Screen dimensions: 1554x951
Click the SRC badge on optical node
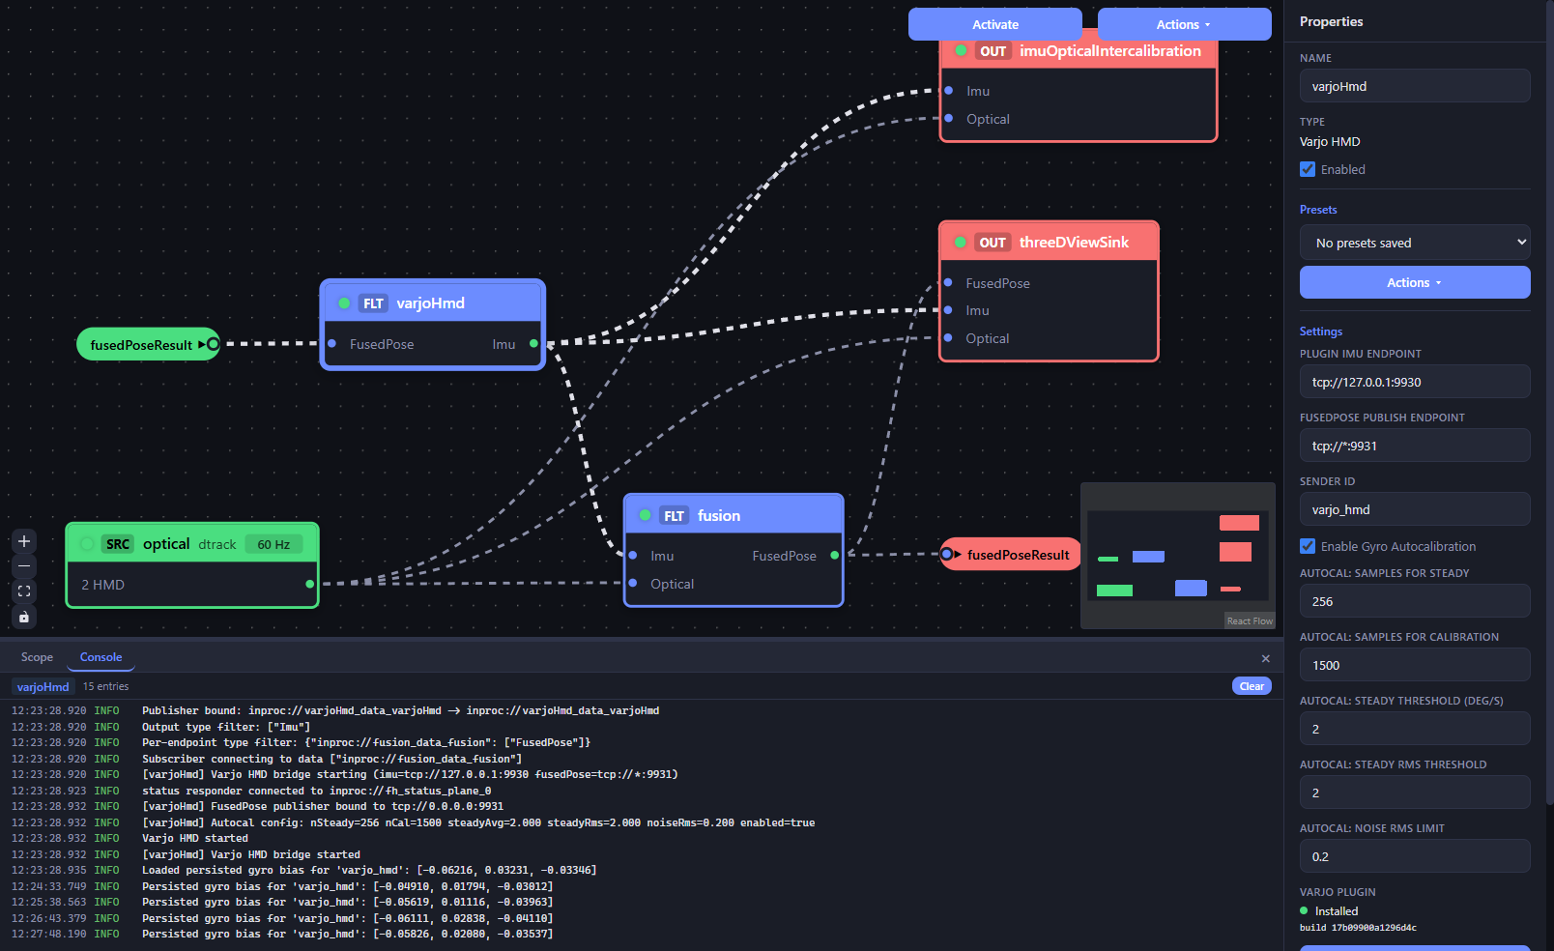pos(118,544)
